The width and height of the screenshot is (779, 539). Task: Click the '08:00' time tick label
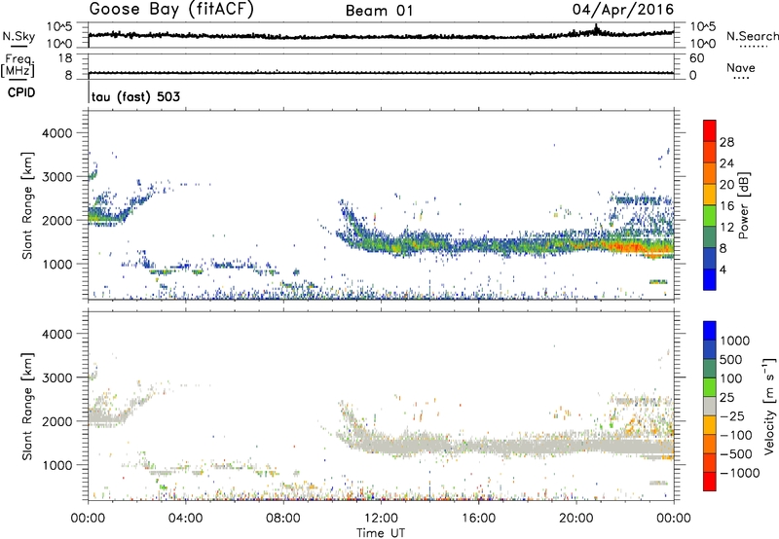283,519
